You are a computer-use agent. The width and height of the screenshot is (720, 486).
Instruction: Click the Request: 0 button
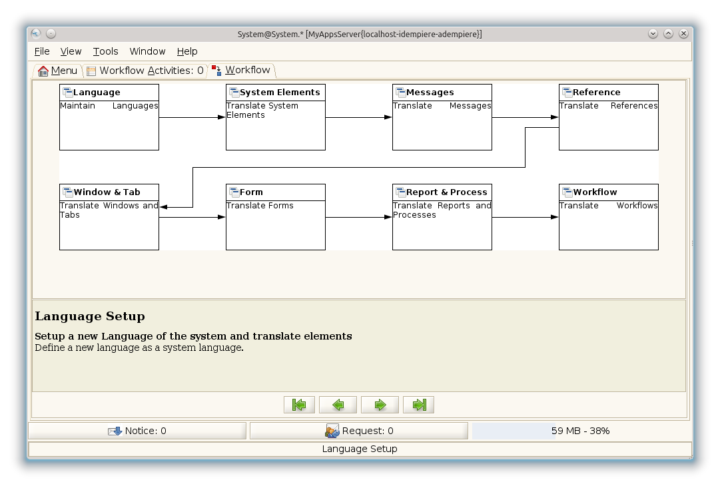[x=359, y=431]
